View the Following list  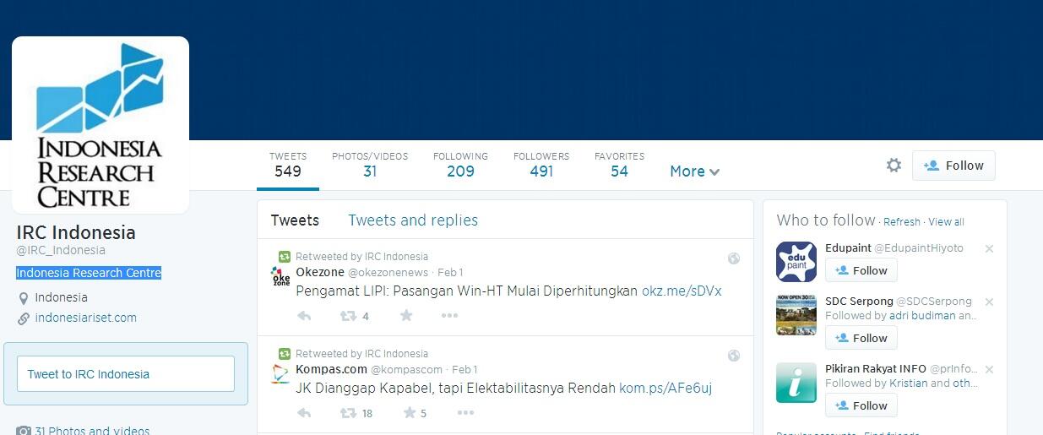460,166
